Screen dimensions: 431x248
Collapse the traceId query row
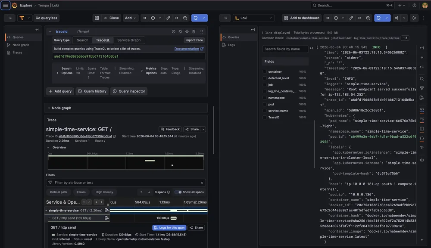[x=50, y=31]
